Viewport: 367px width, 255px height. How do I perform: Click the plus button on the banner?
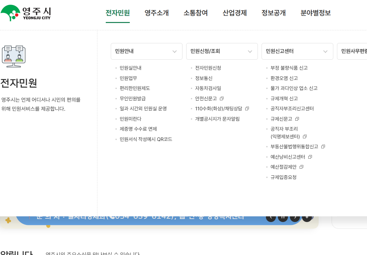pos(307,217)
